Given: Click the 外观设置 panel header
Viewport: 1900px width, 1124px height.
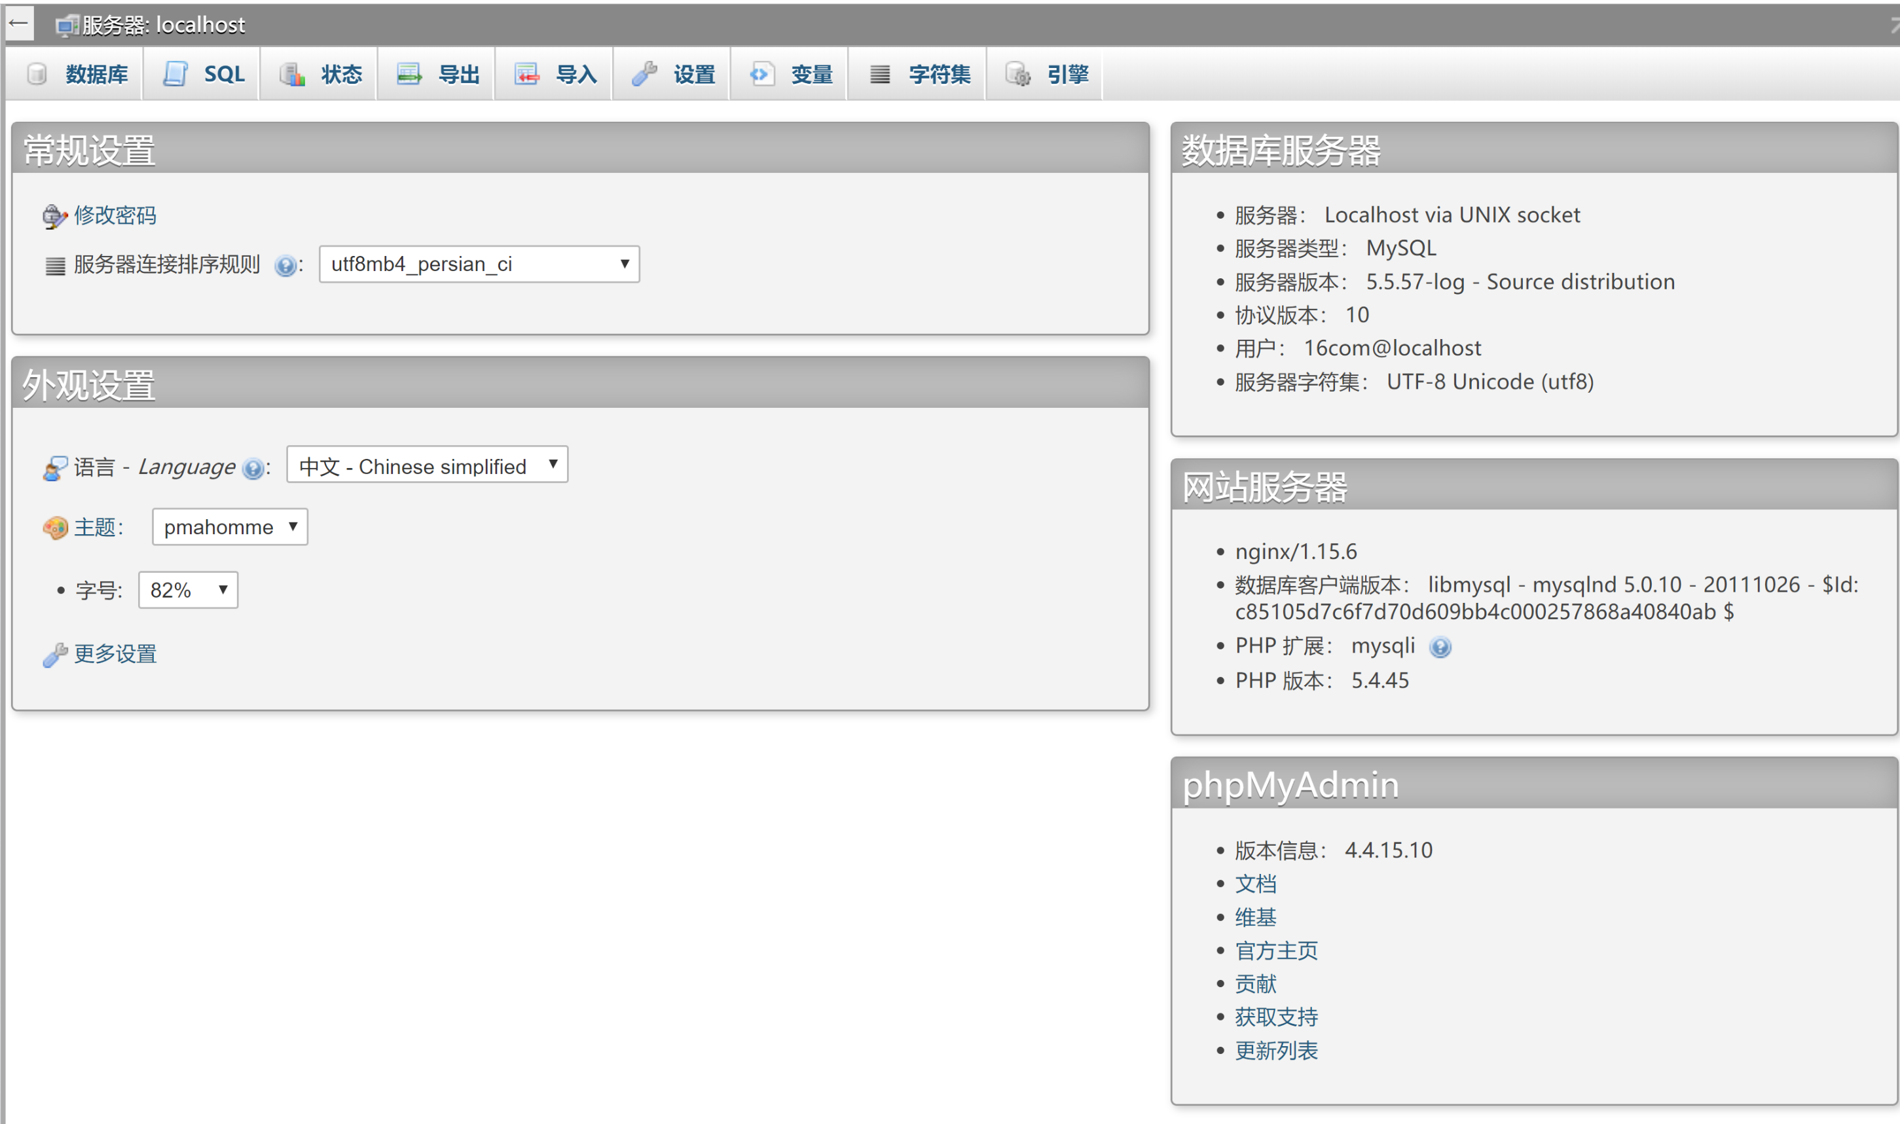Looking at the screenshot, I should pos(581,383).
